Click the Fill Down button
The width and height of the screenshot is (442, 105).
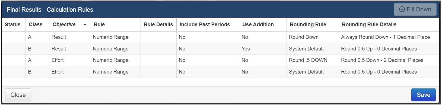(415, 9)
